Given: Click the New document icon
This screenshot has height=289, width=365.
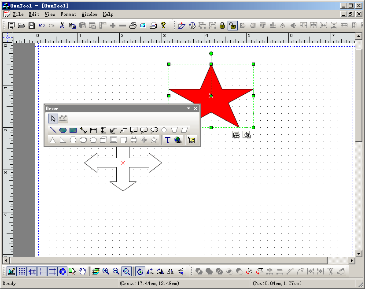Looking at the screenshot, I should click(x=11, y=25).
